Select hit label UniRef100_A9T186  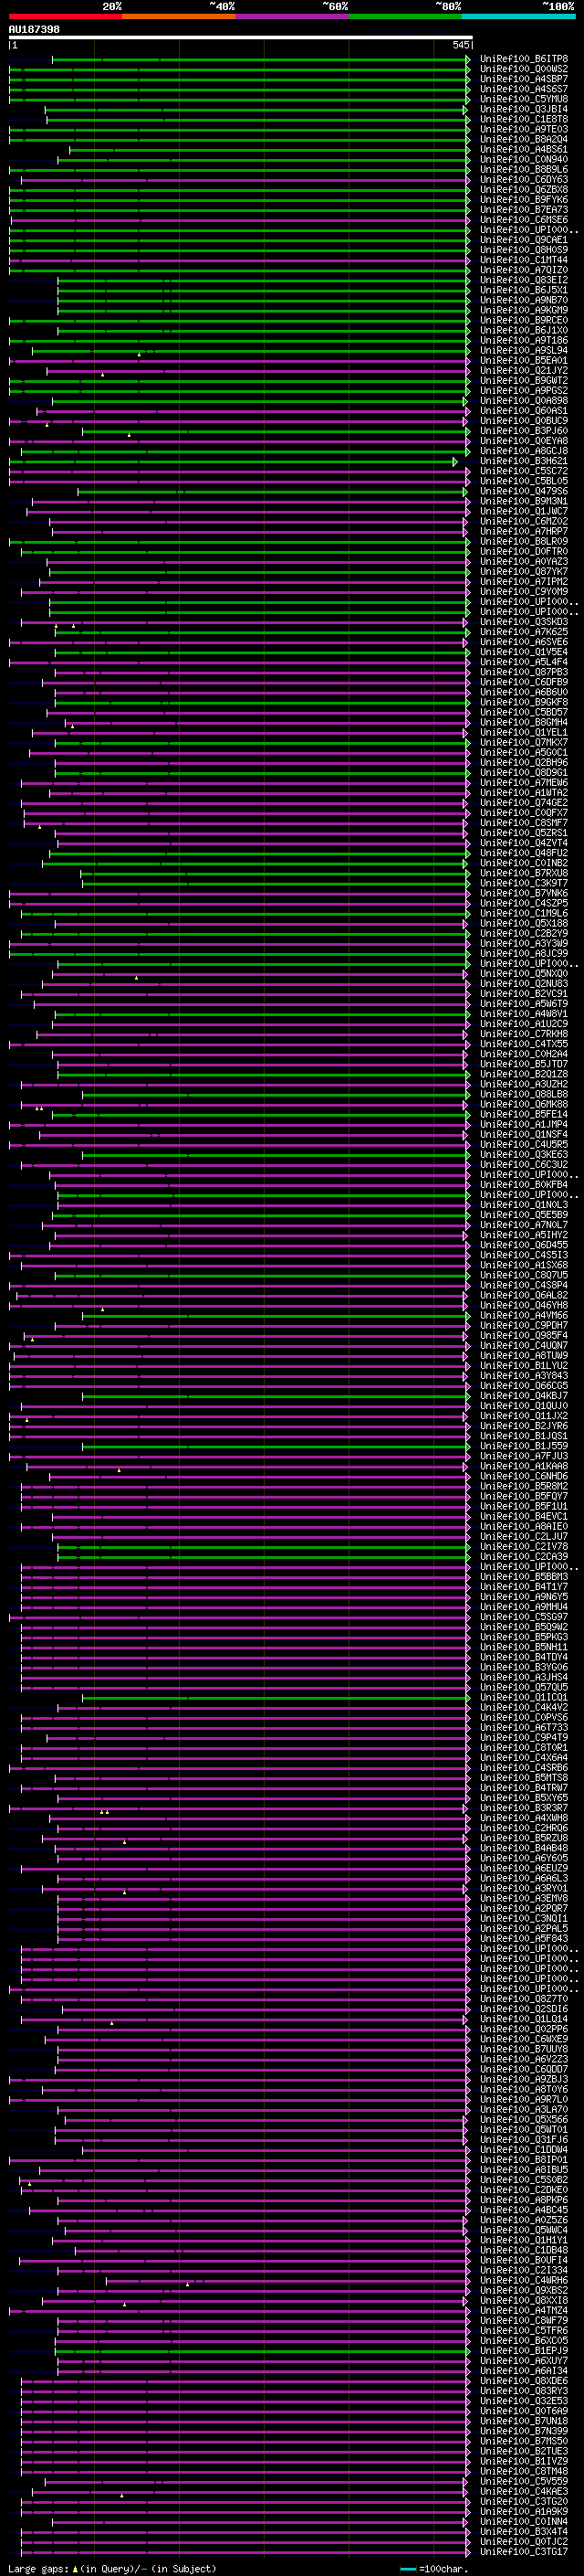523,340
